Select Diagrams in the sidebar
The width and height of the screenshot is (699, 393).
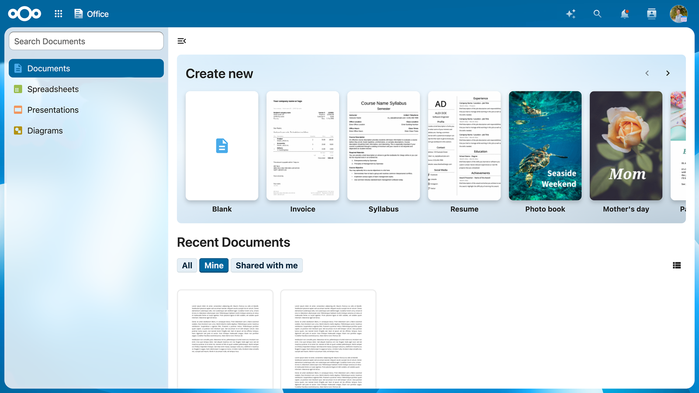click(86, 131)
